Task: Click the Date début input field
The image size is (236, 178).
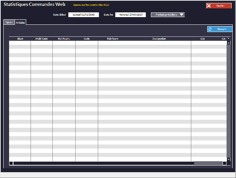Action: 84,15
